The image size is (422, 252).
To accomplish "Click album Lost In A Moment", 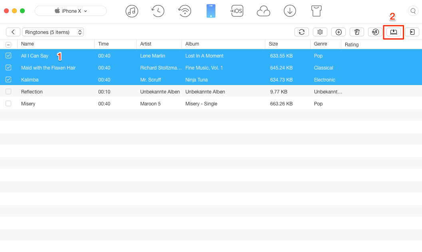I will (204, 56).
